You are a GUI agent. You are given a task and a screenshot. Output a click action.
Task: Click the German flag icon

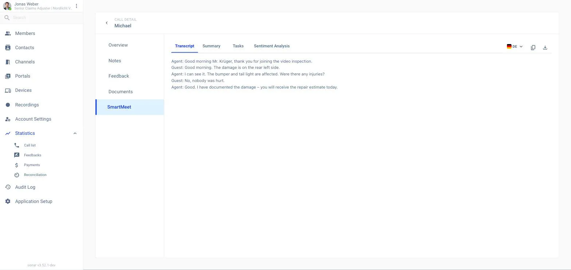coord(509,47)
